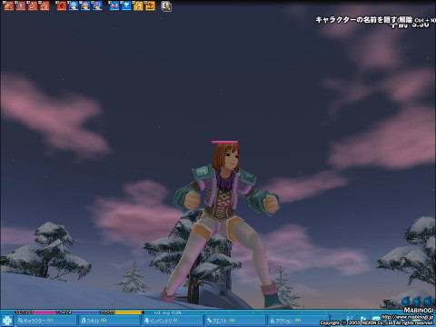
Task: Select the yellow flower hotkey icon
Action: (150, 5)
